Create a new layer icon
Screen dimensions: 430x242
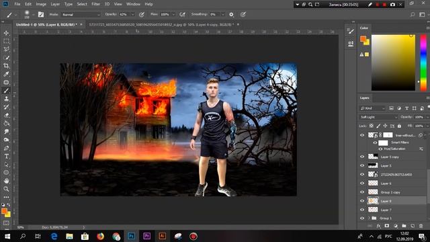[x=413, y=226]
